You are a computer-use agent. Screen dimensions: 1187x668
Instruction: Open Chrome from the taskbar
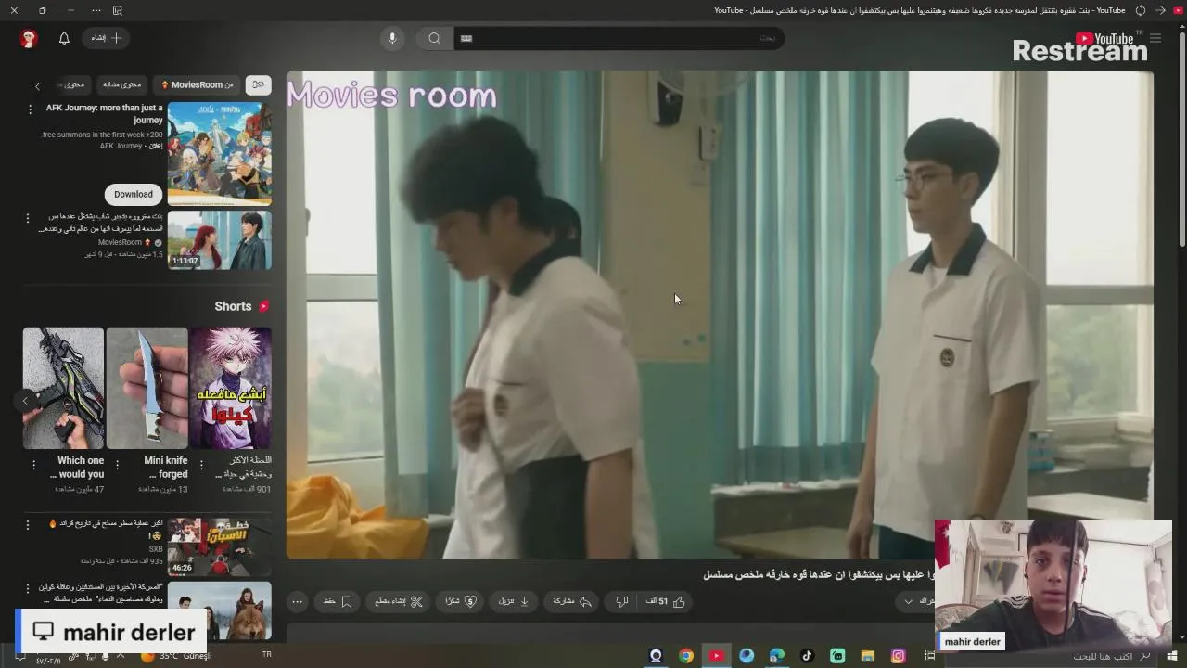(x=686, y=656)
